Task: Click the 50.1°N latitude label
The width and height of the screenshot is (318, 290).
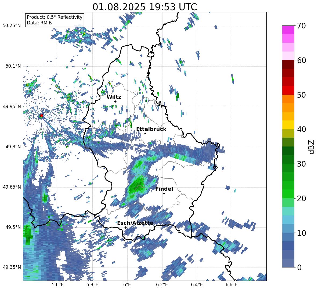Action: [x=13, y=66]
